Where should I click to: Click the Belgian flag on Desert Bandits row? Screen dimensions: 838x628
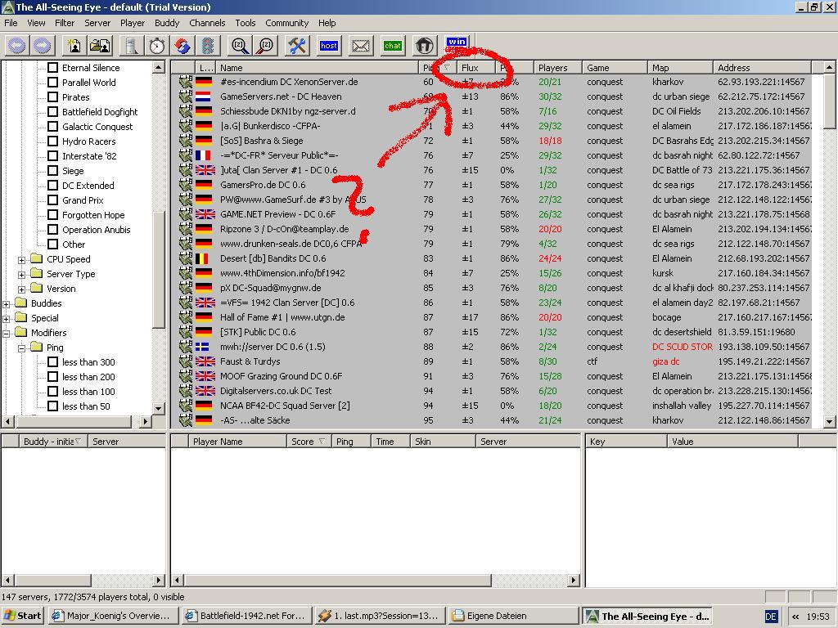[x=204, y=258]
